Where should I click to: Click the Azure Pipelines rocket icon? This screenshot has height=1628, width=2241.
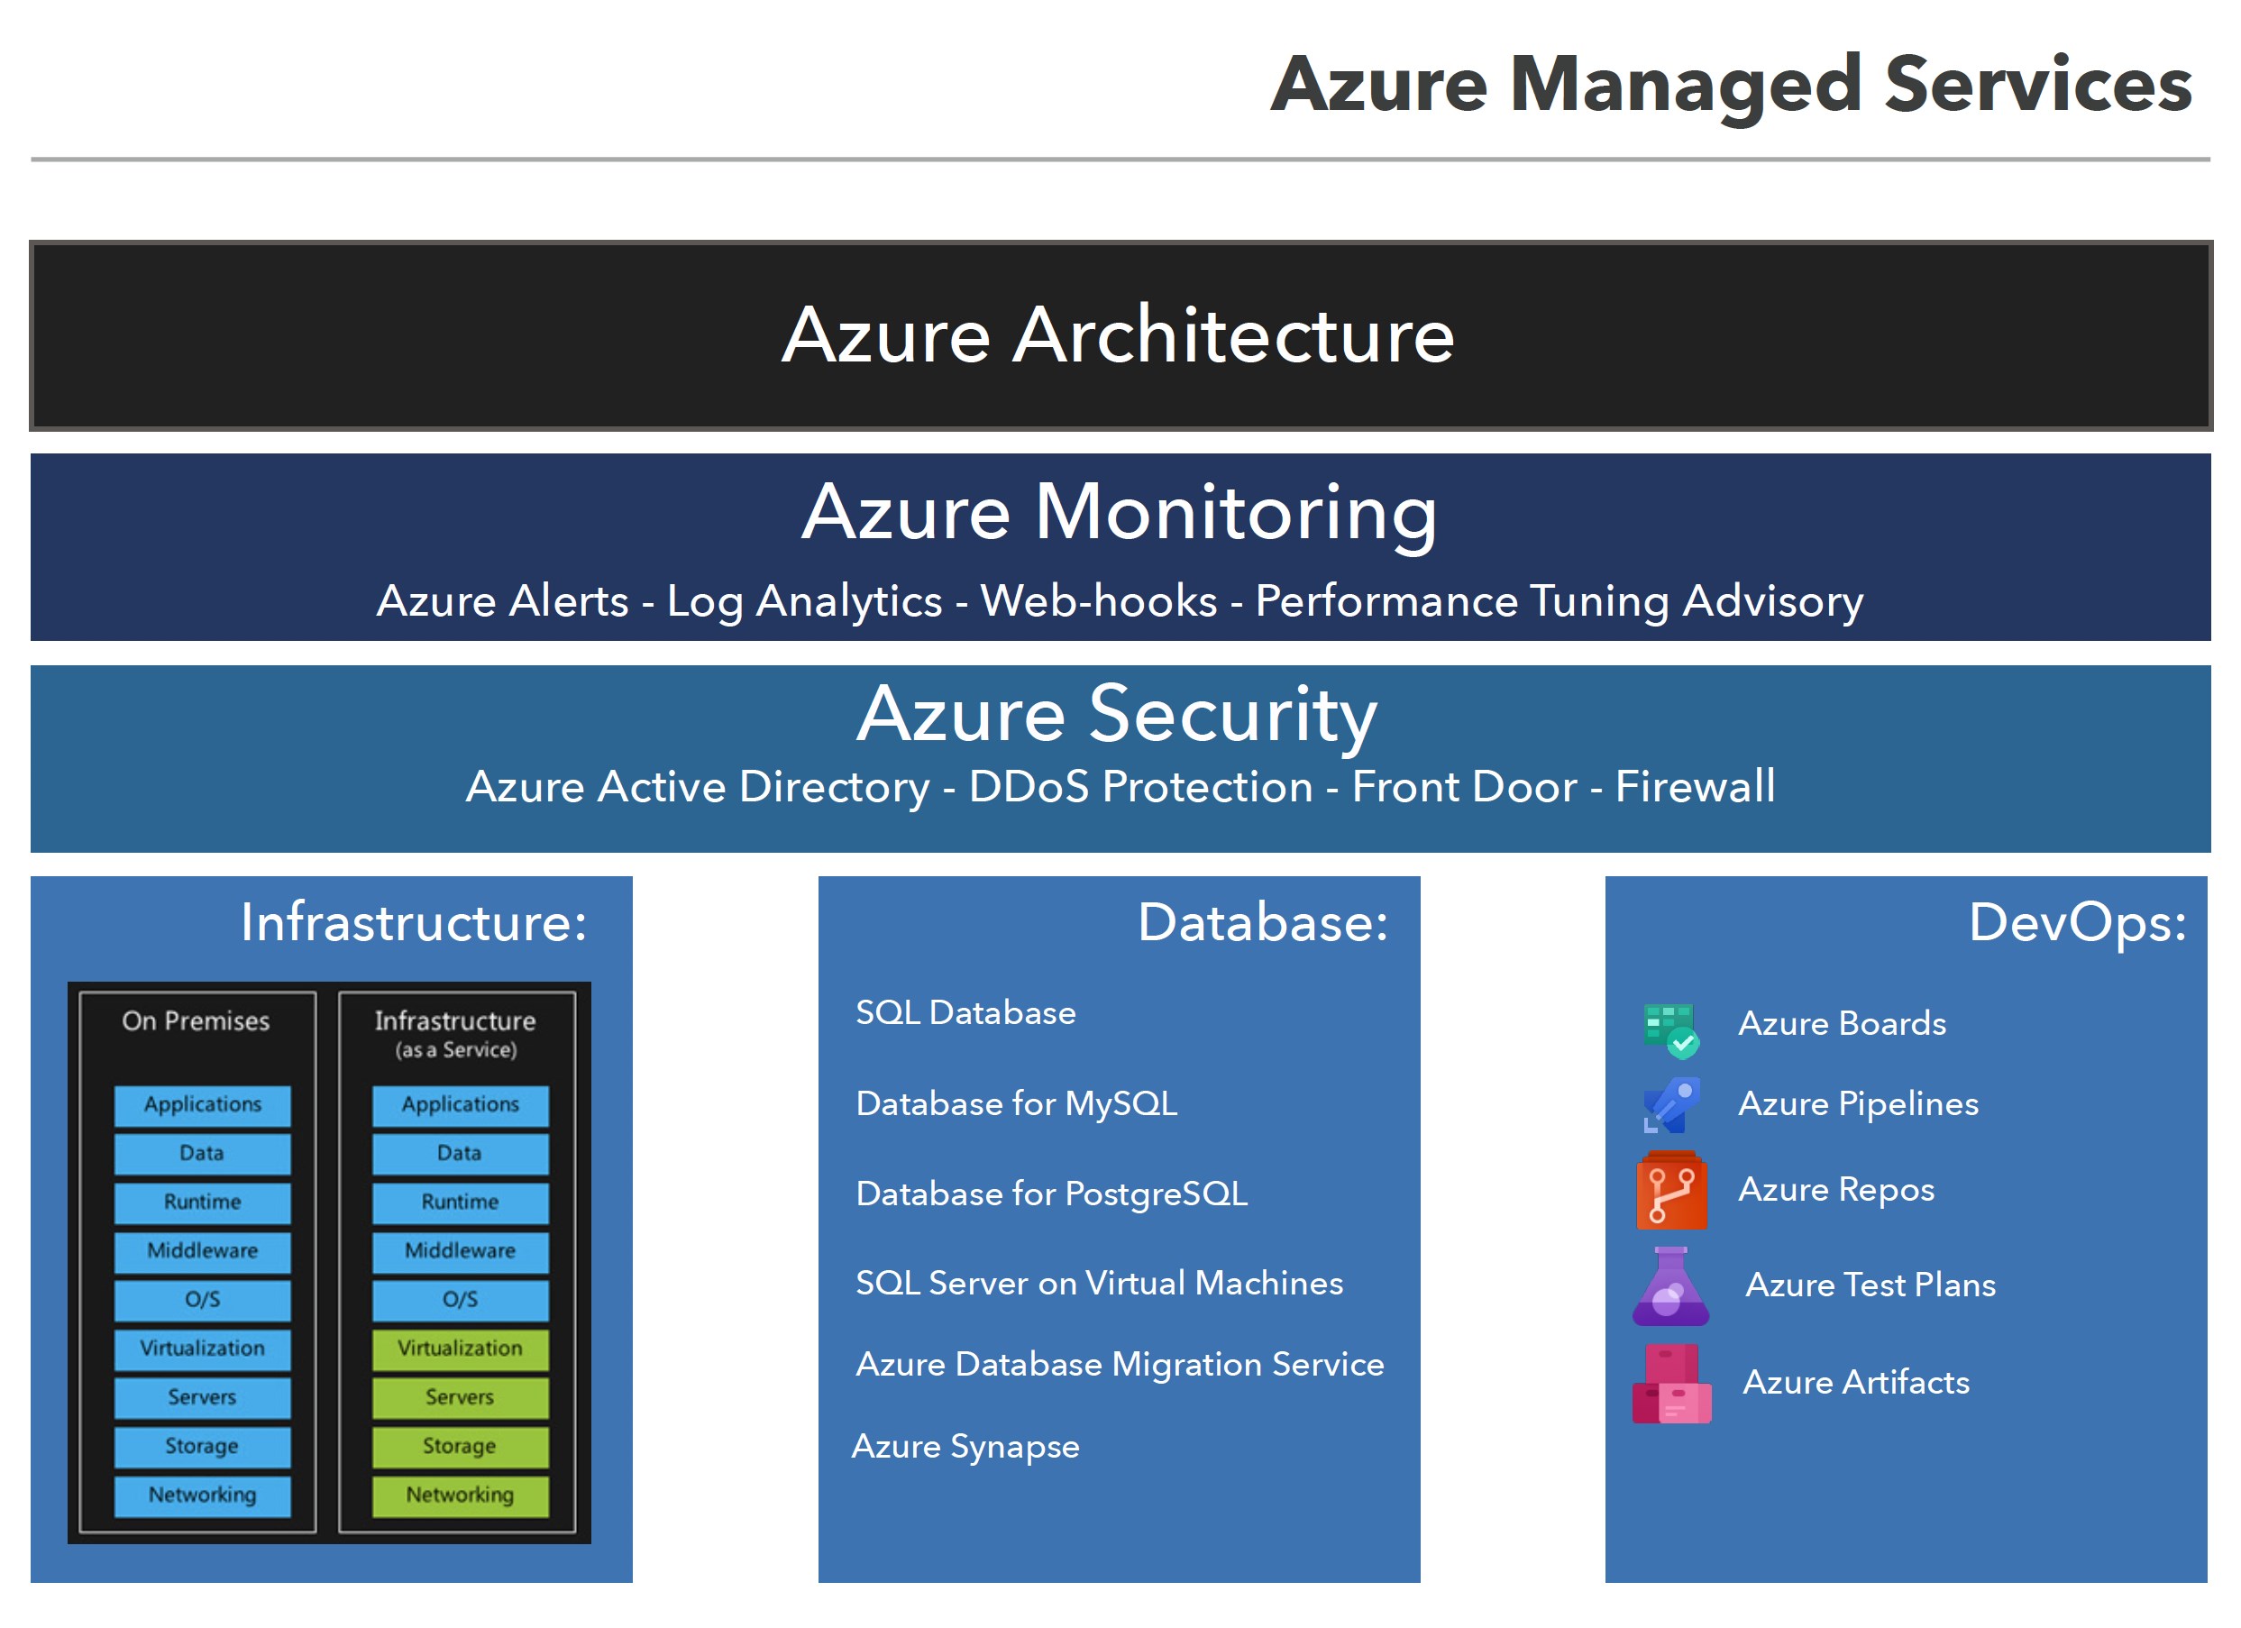pyautogui.click(x=1671, y=1105)
